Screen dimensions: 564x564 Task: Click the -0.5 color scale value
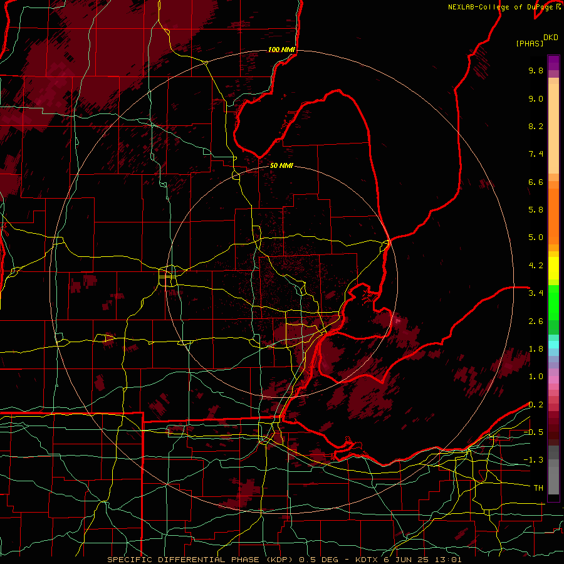click(x=533, y=432)
